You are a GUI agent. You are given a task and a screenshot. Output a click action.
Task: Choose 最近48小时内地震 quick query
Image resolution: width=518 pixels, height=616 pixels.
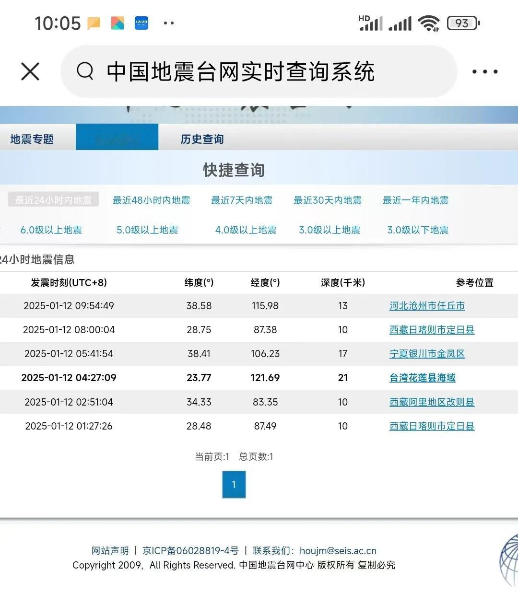tap(151, 200)
